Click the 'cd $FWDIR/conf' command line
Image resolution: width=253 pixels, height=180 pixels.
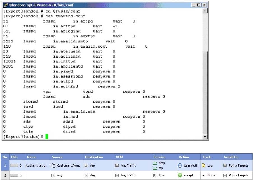(x=63, y=11)
